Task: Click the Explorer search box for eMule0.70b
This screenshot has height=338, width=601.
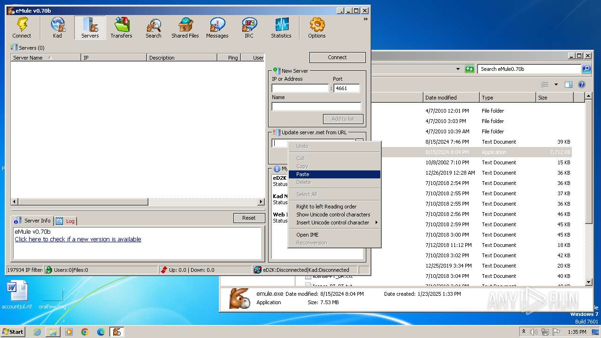Action: 529,69
